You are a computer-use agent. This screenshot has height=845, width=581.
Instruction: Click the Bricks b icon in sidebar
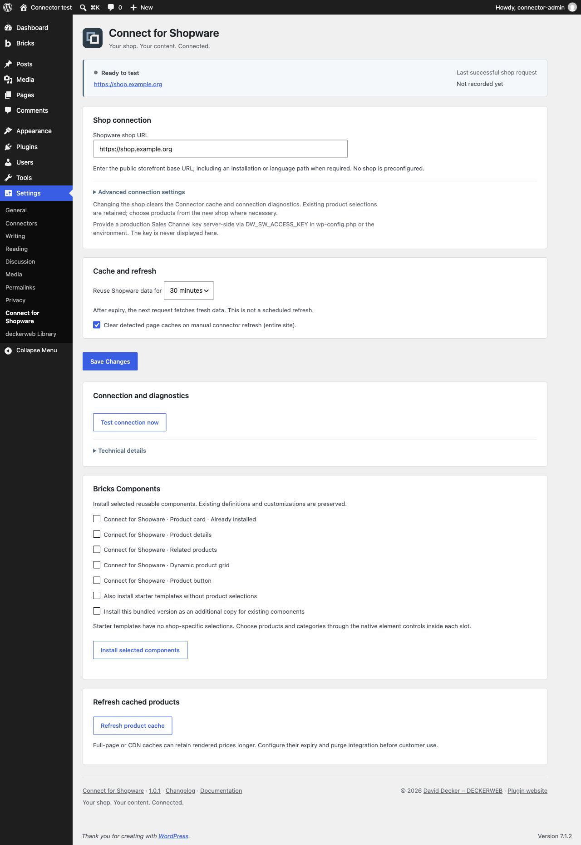pyautogui.click(x=8, y=43)
